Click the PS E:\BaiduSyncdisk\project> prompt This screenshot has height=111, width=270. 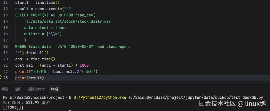point(35,97)
